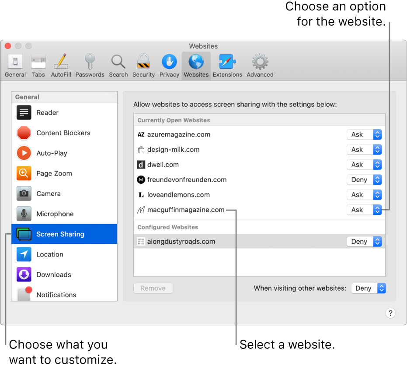Open the Security padlock icon

click(x=143, y=62)
